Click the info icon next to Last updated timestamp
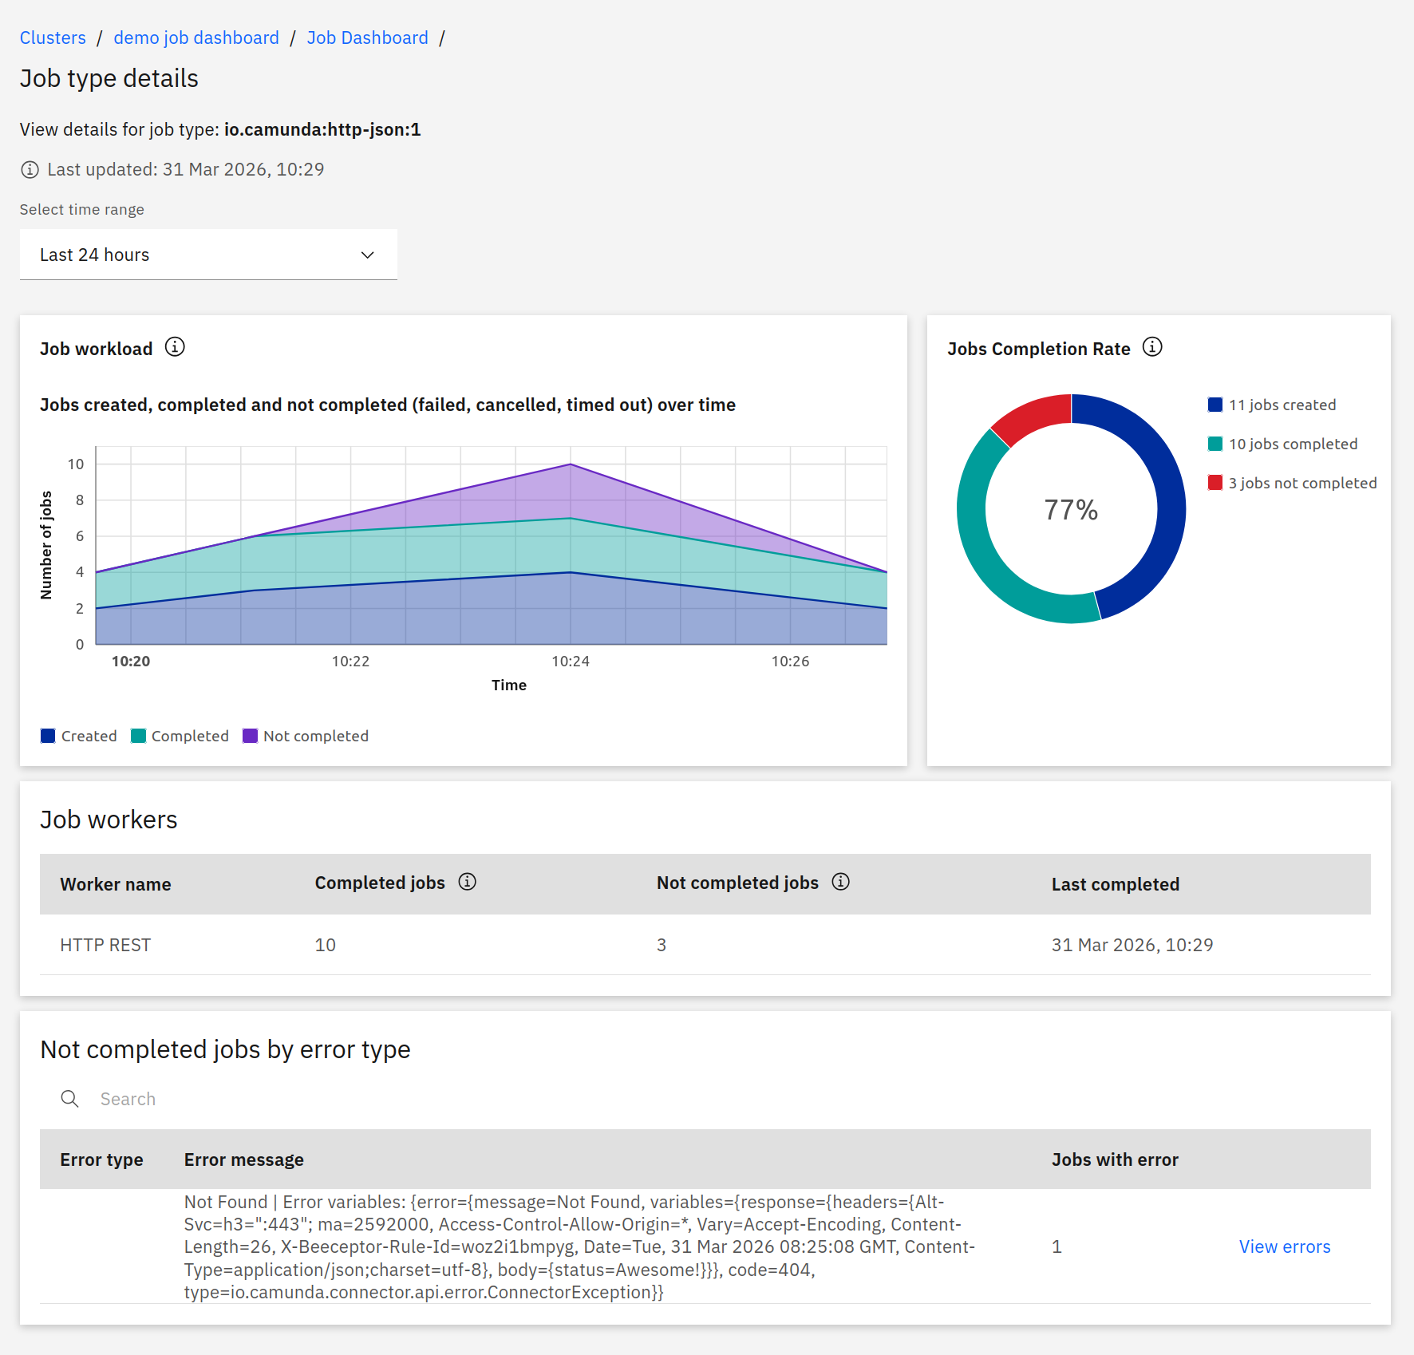 [30, 169]
